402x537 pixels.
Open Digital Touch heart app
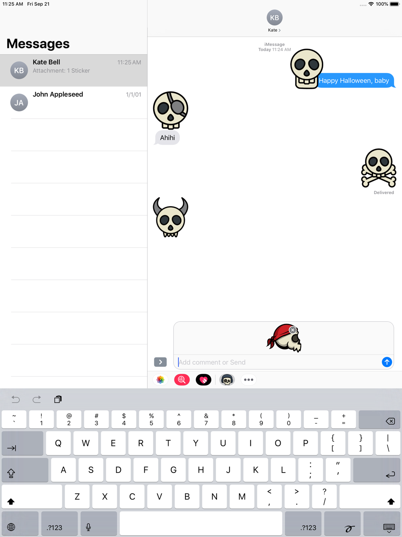[x=203, y=380]
